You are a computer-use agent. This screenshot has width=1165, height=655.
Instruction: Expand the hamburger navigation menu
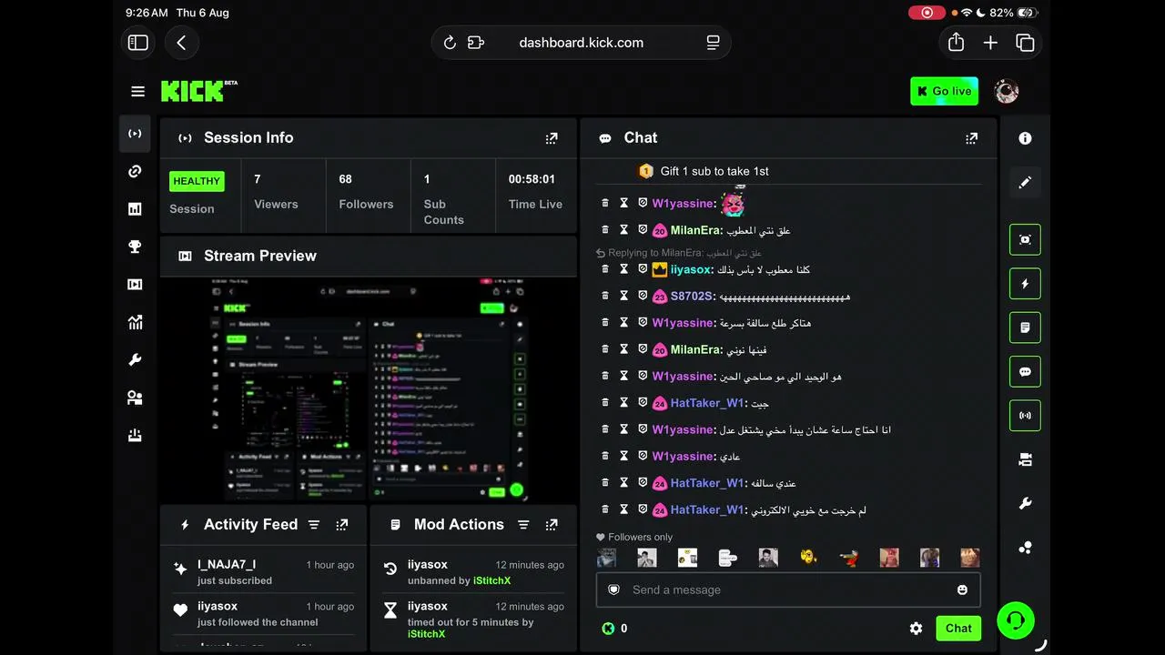138,91
